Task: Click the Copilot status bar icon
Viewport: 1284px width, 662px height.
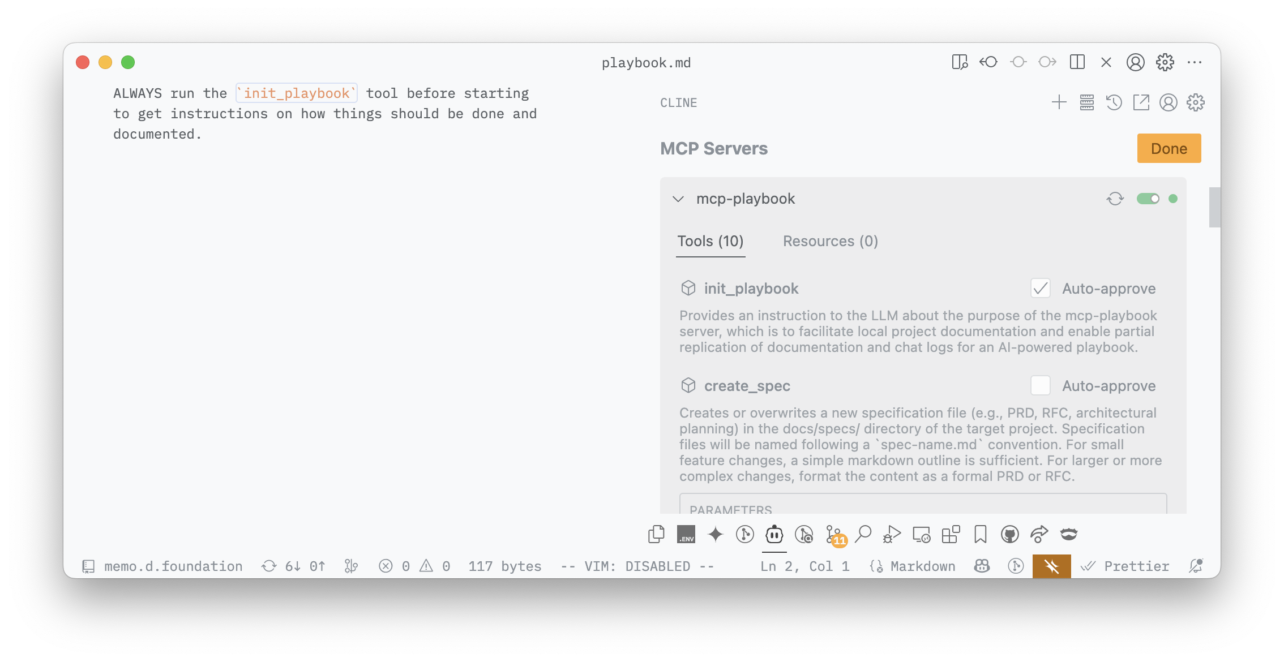Action: 982,566
